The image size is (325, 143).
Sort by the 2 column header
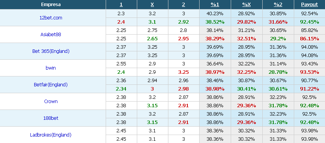pos(184,5)
